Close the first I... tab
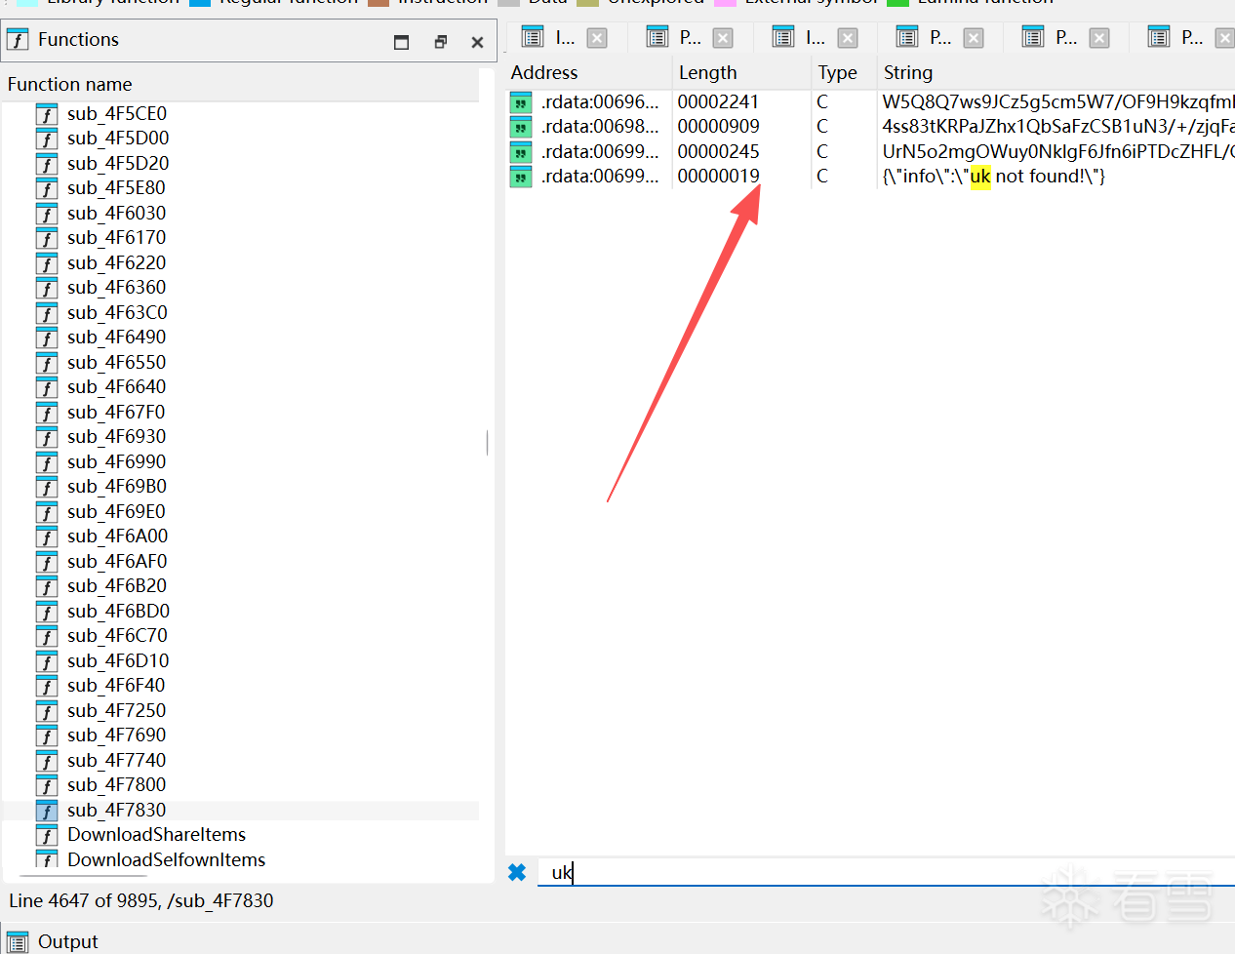Image resolution: width=1235 pixels, height=954 pixels. pos(597,38)
